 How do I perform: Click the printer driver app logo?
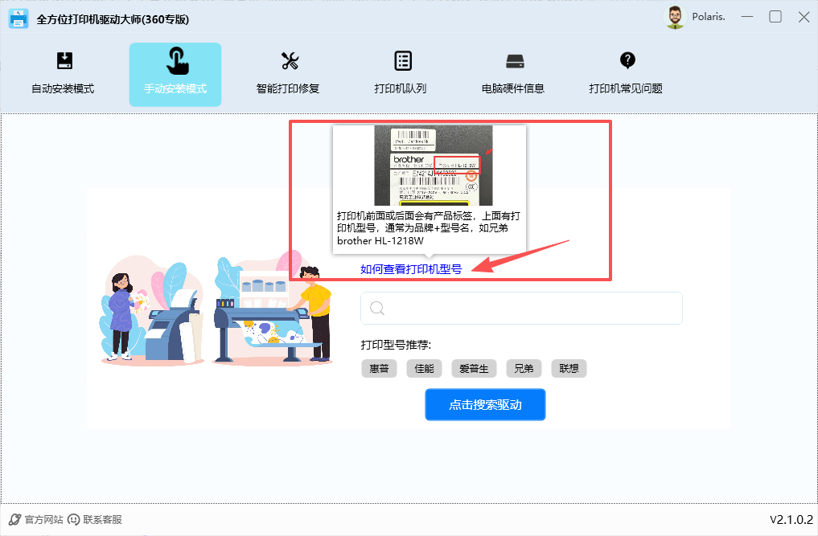point(18,17)
